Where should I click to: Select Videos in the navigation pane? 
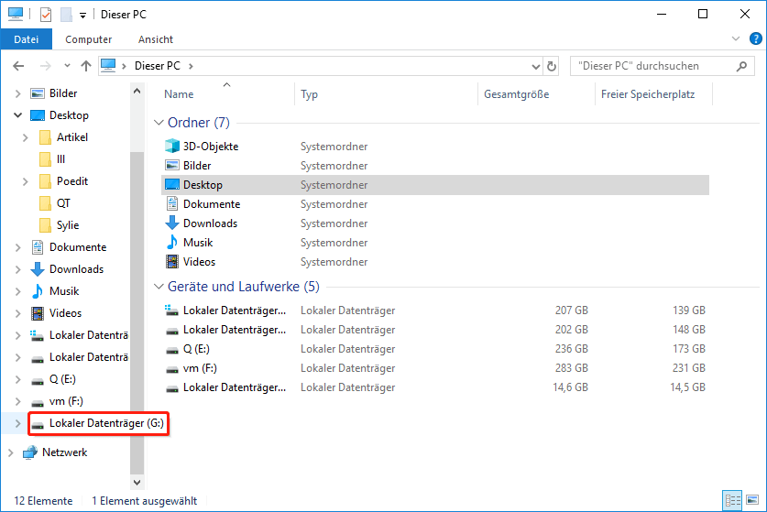[x=65, y=313]
